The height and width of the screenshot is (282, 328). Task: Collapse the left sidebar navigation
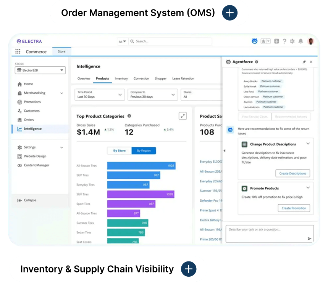(27, 200)
